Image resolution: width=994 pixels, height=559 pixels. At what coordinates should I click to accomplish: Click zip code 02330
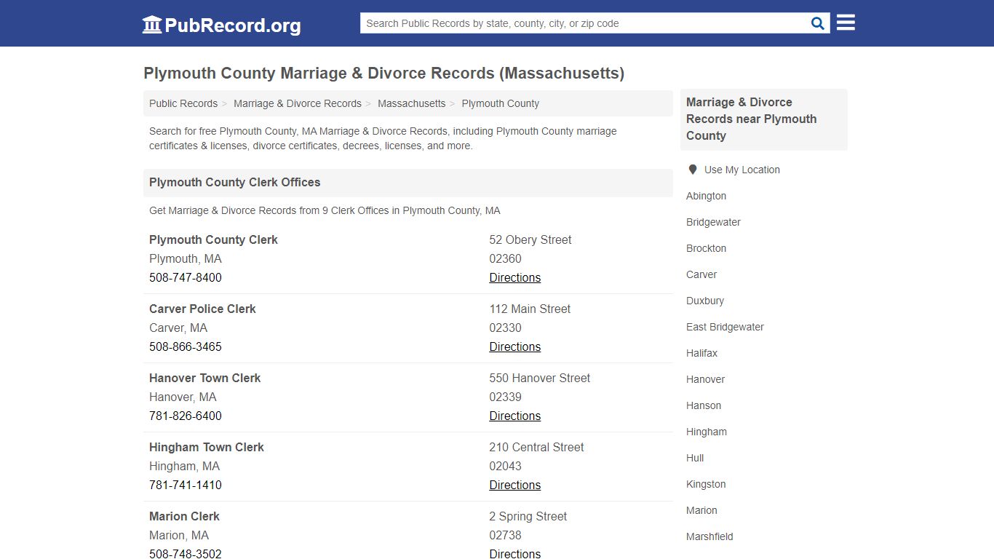pos(505,328)
